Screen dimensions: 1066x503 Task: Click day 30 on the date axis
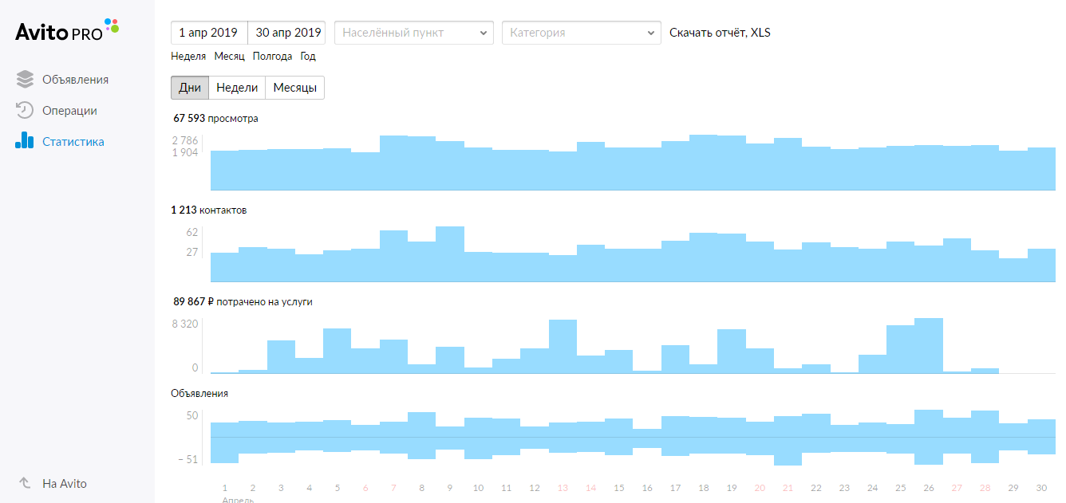click(x=1041, y=488)
